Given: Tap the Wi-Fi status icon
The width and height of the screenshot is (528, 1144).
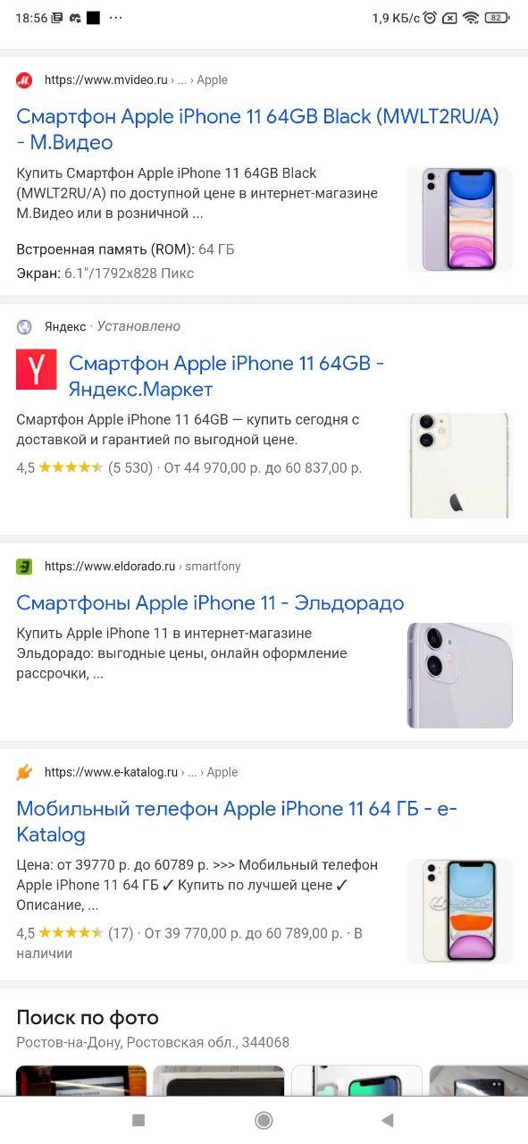Looking at the screenshot, I should (471, 18).
